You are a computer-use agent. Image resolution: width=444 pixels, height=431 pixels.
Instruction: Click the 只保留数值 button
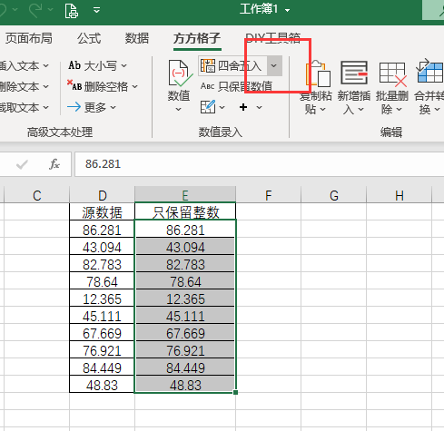pos(236,86)
